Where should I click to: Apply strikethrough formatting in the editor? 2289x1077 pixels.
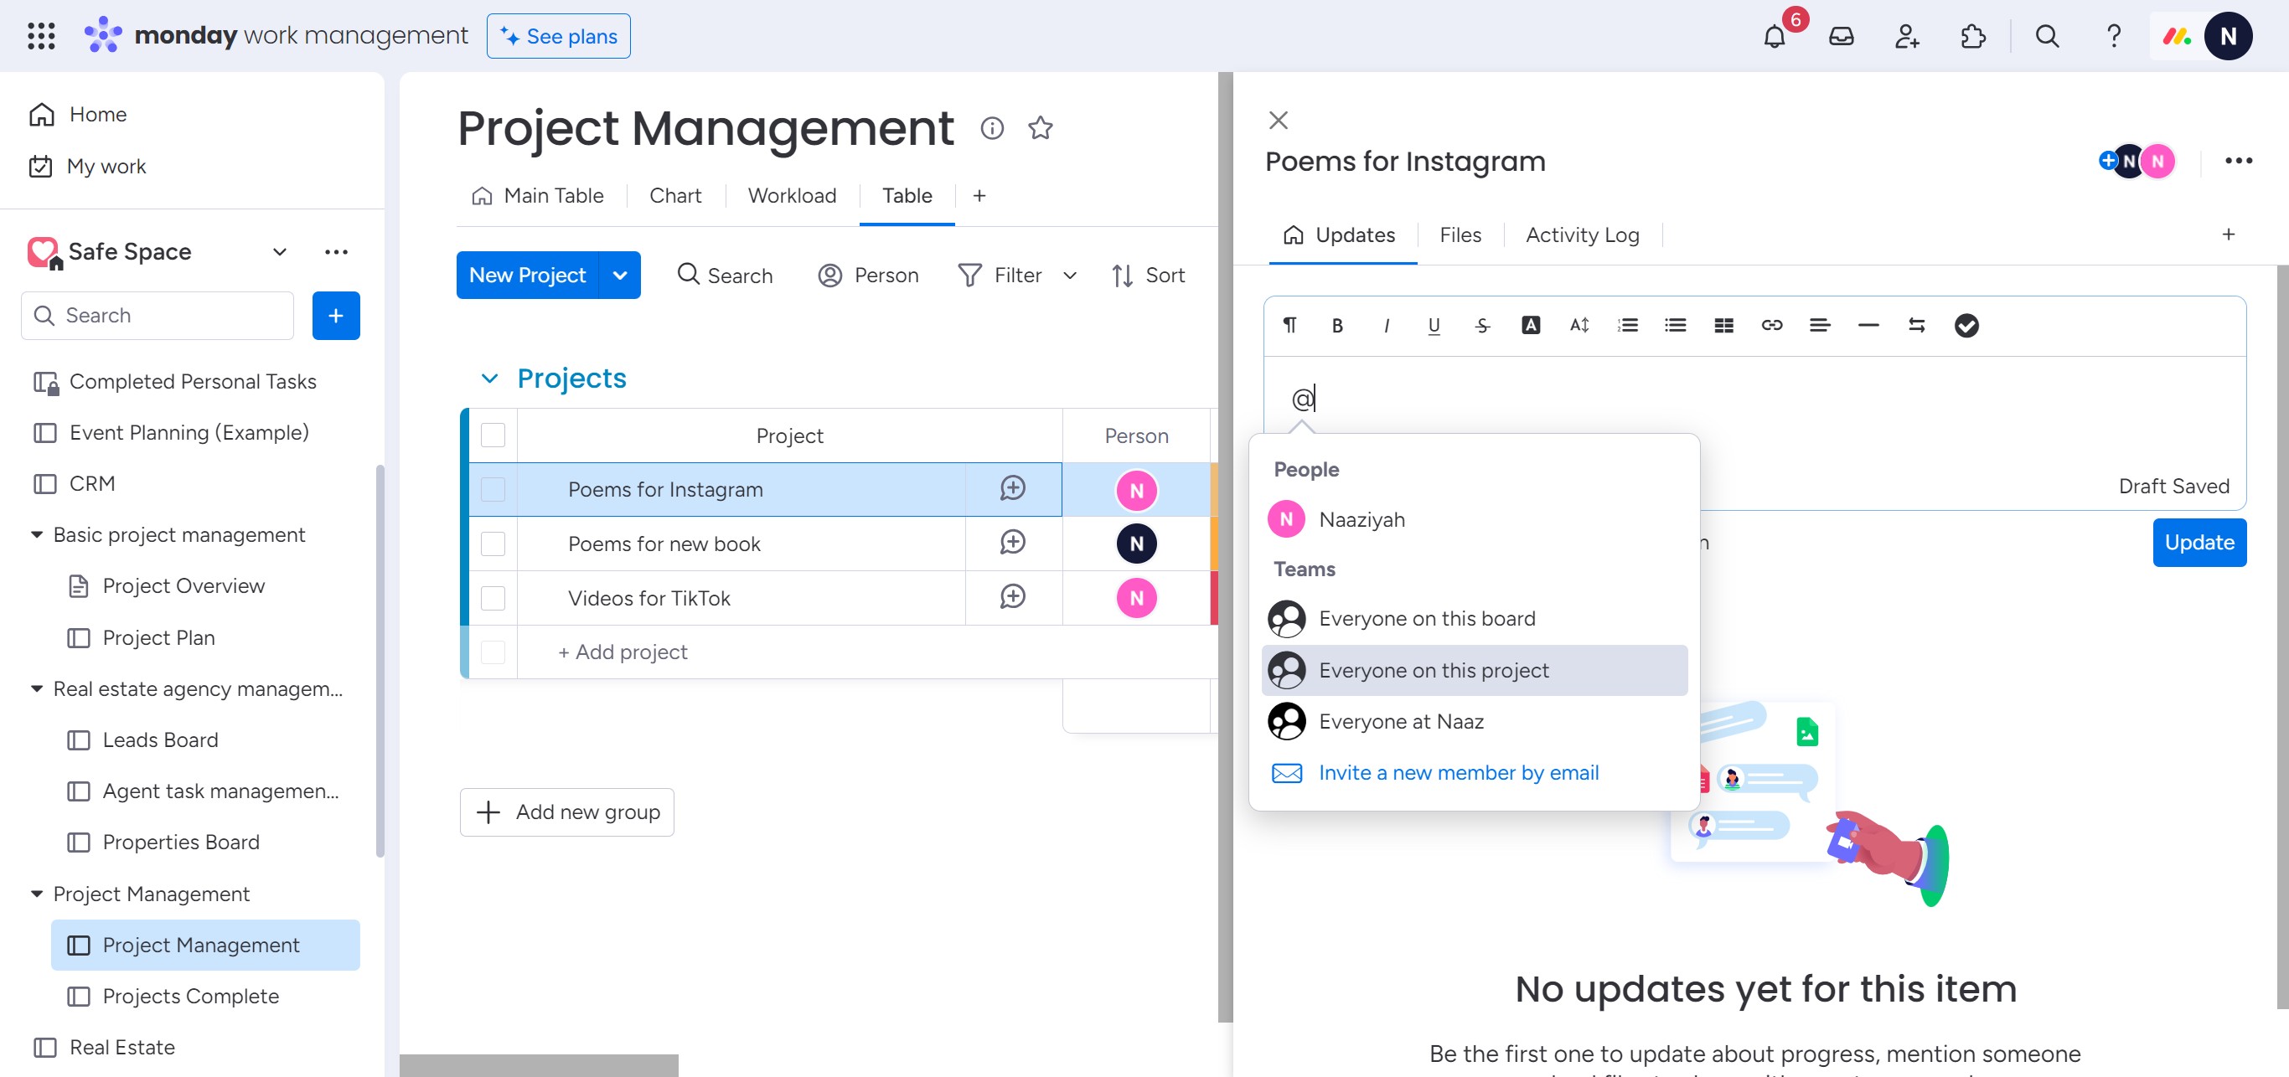(1482, 326)
